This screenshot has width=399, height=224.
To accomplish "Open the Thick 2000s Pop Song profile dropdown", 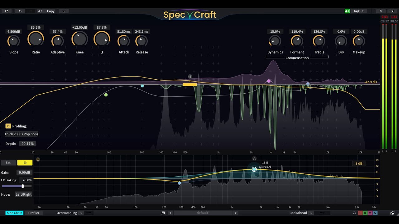I will tap(22, 134).
